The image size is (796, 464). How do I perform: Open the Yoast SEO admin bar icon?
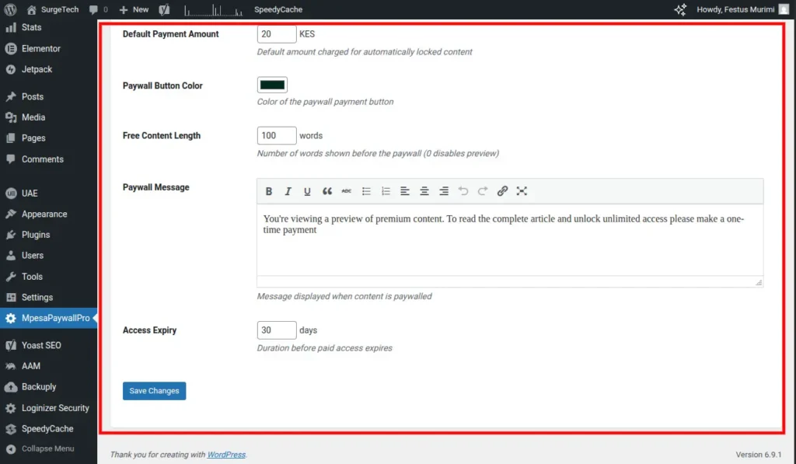tap(164, 9)
